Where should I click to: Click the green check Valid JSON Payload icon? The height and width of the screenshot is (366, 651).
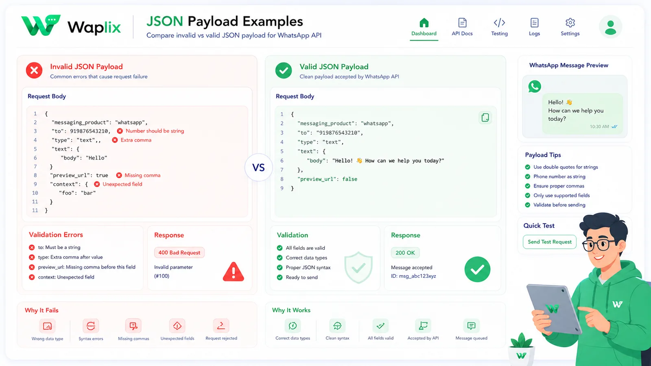click(x=284, y=70)
